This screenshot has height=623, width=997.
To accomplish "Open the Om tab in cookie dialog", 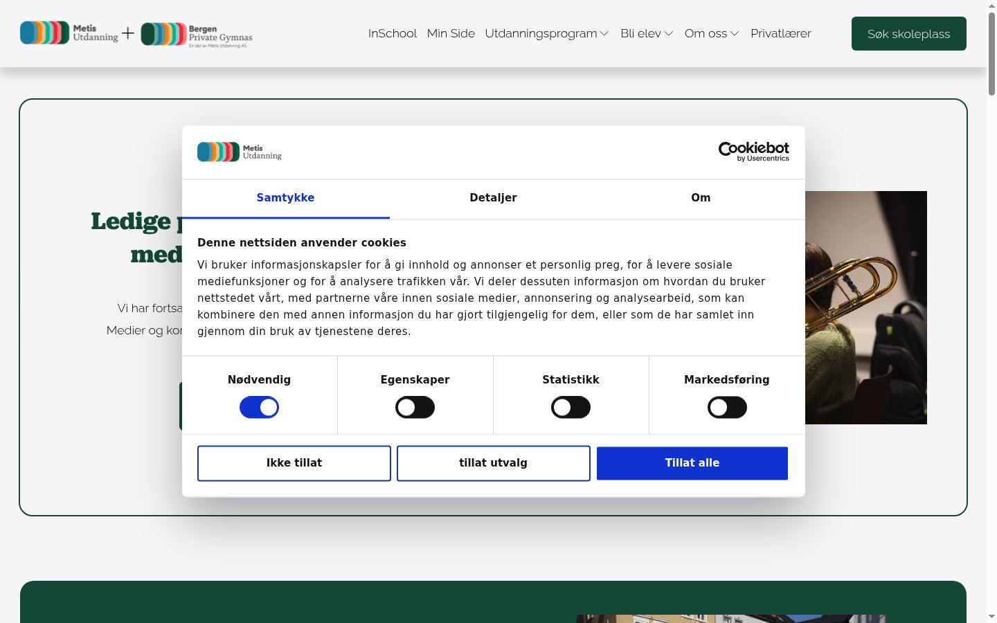I will tap(701, 199).
